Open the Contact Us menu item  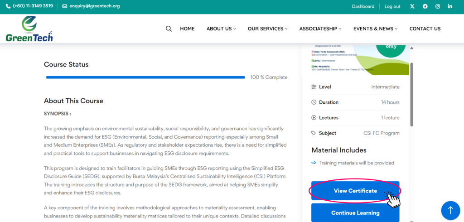click(425, 29)
